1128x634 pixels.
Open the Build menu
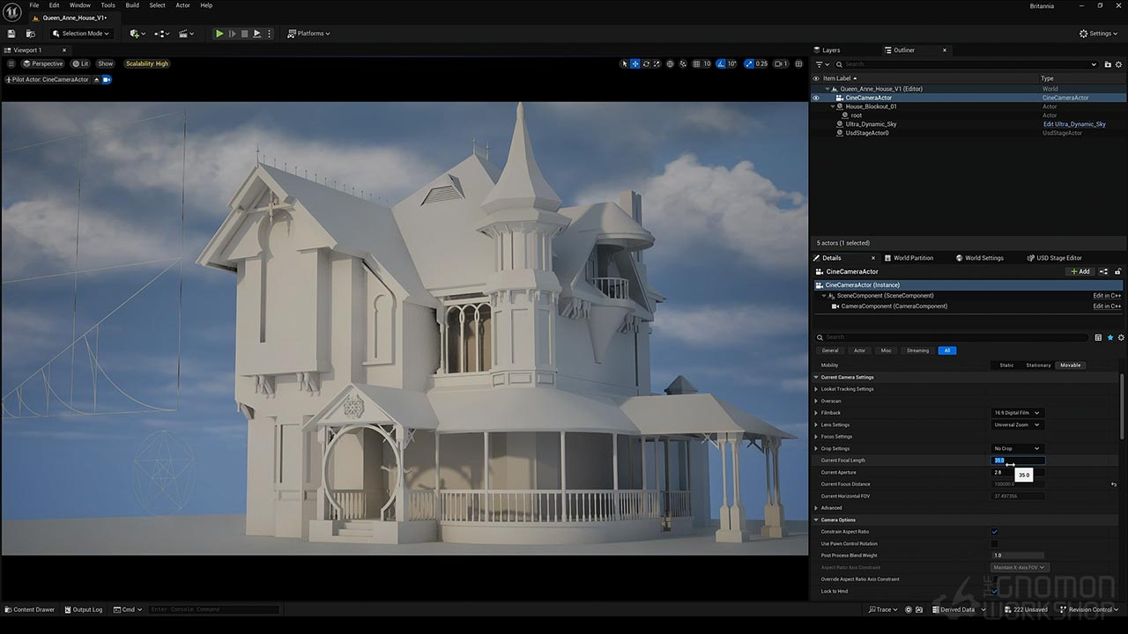point(132,5)
